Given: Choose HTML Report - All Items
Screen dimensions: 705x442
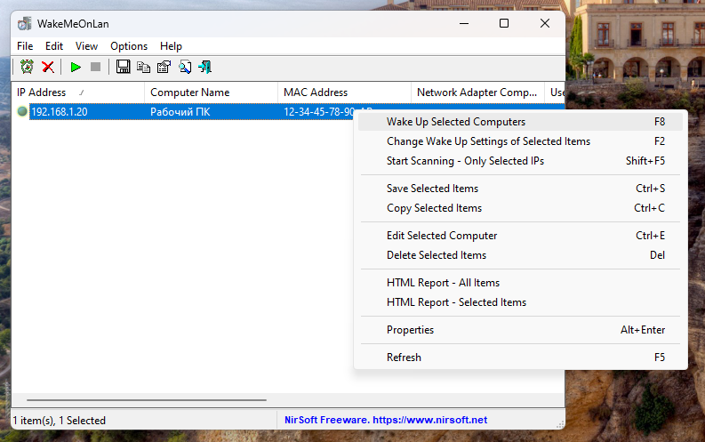Looking at the screenshot, I should click(521, 283).
